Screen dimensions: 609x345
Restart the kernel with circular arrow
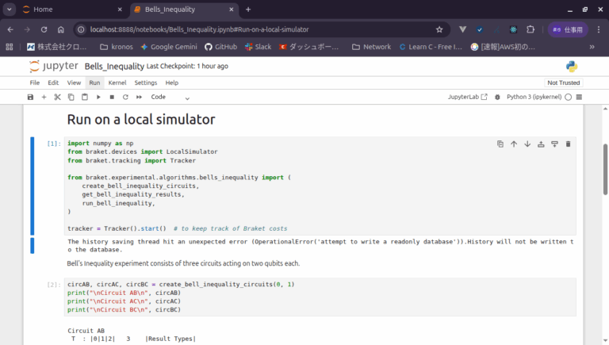[125, 97]
